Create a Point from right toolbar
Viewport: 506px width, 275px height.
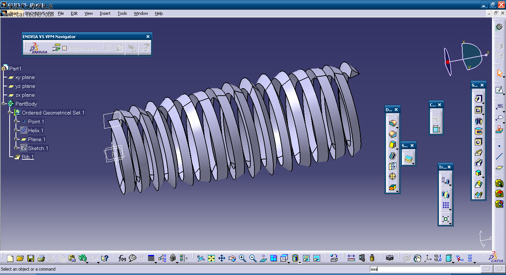(x=499, y=146)
